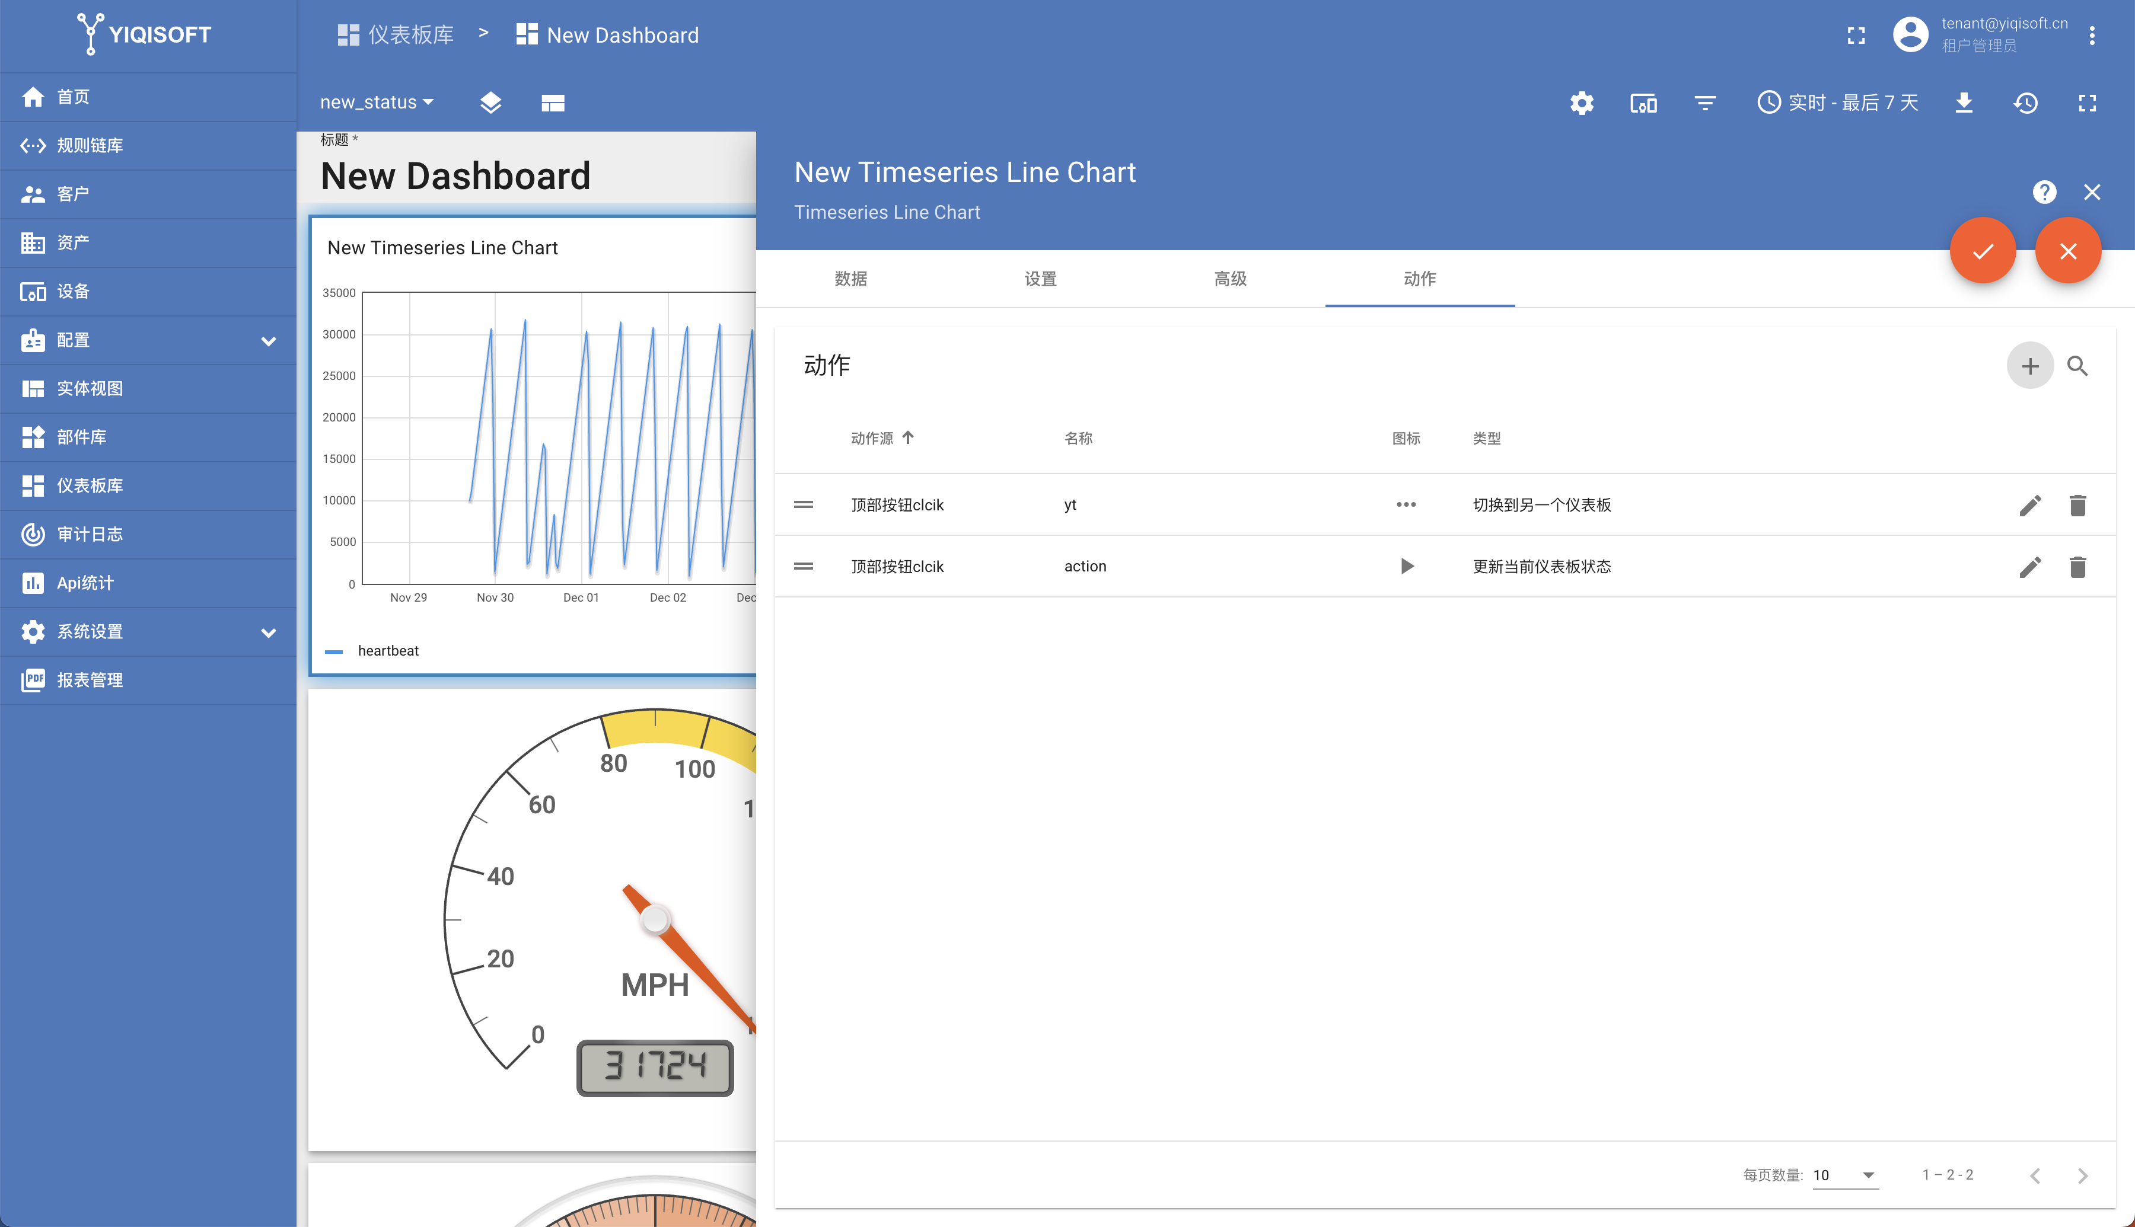Click the manage layers icon

pos(490,103)
